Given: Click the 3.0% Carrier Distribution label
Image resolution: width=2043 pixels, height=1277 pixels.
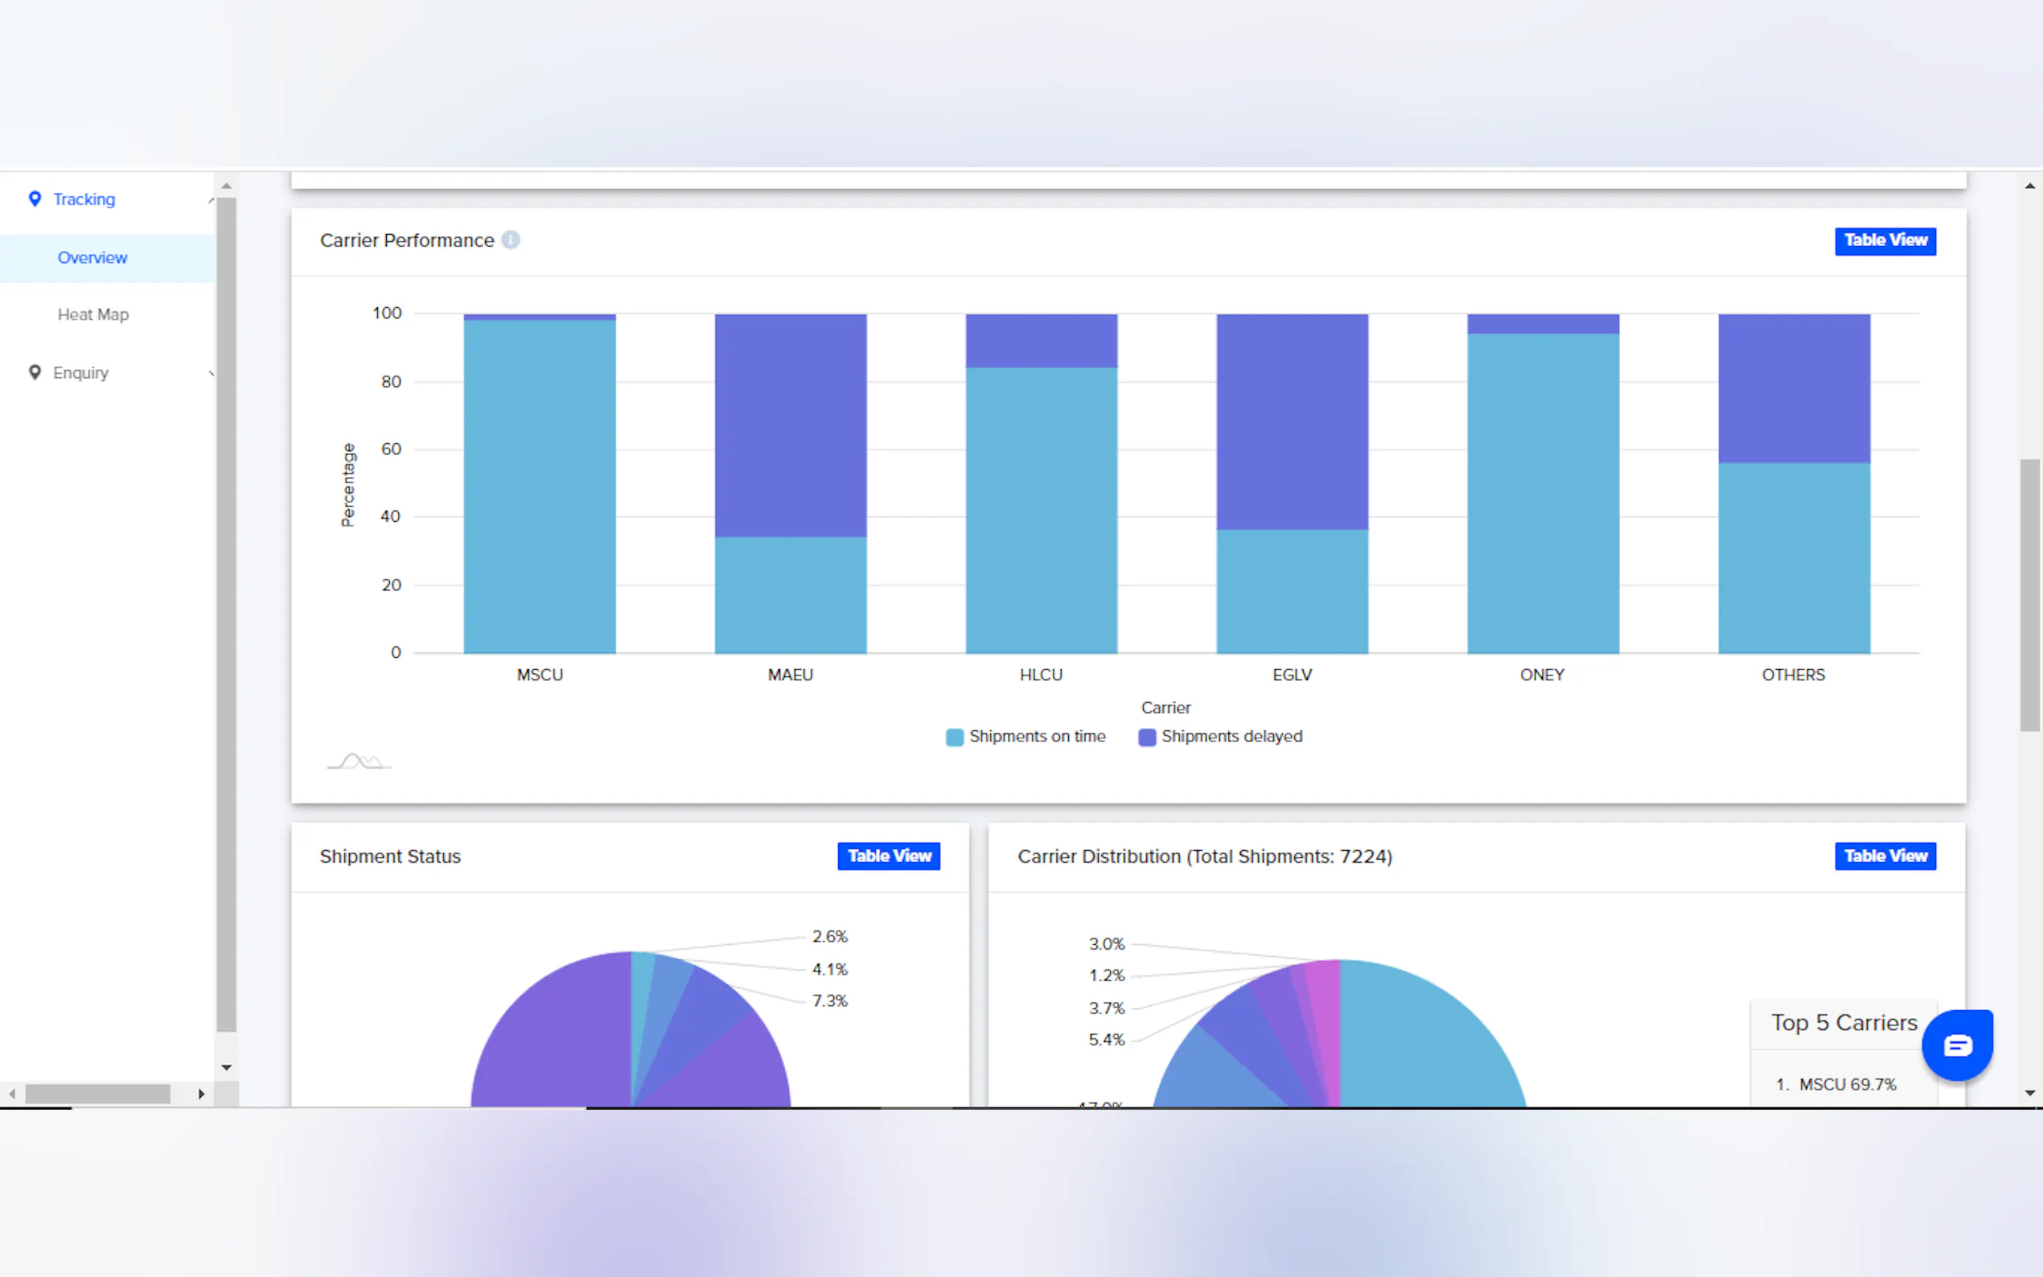Looking at the screenshot, I should point(1107,944).
